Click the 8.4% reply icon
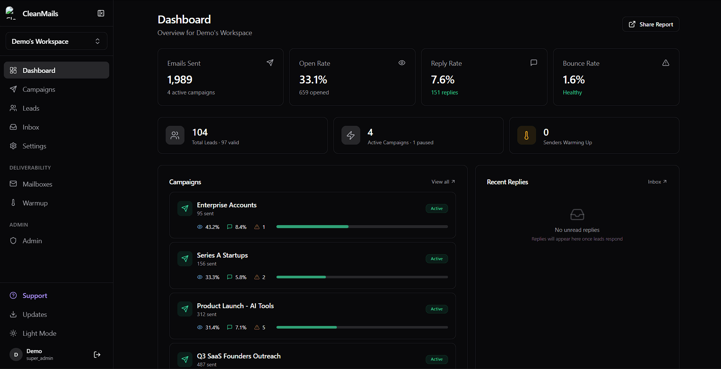The width and height of the screenshot is (721, 369). point(229,227)
